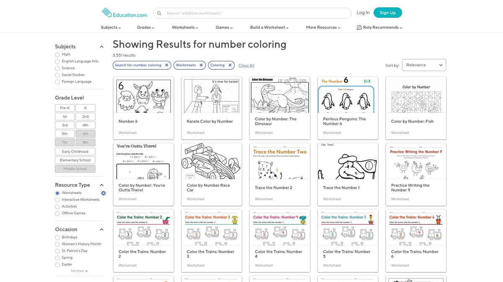The height and width of the screenshot is (282, 503).
Task: Collapse the Subjects panel chevron
Action: click(101, 46)
